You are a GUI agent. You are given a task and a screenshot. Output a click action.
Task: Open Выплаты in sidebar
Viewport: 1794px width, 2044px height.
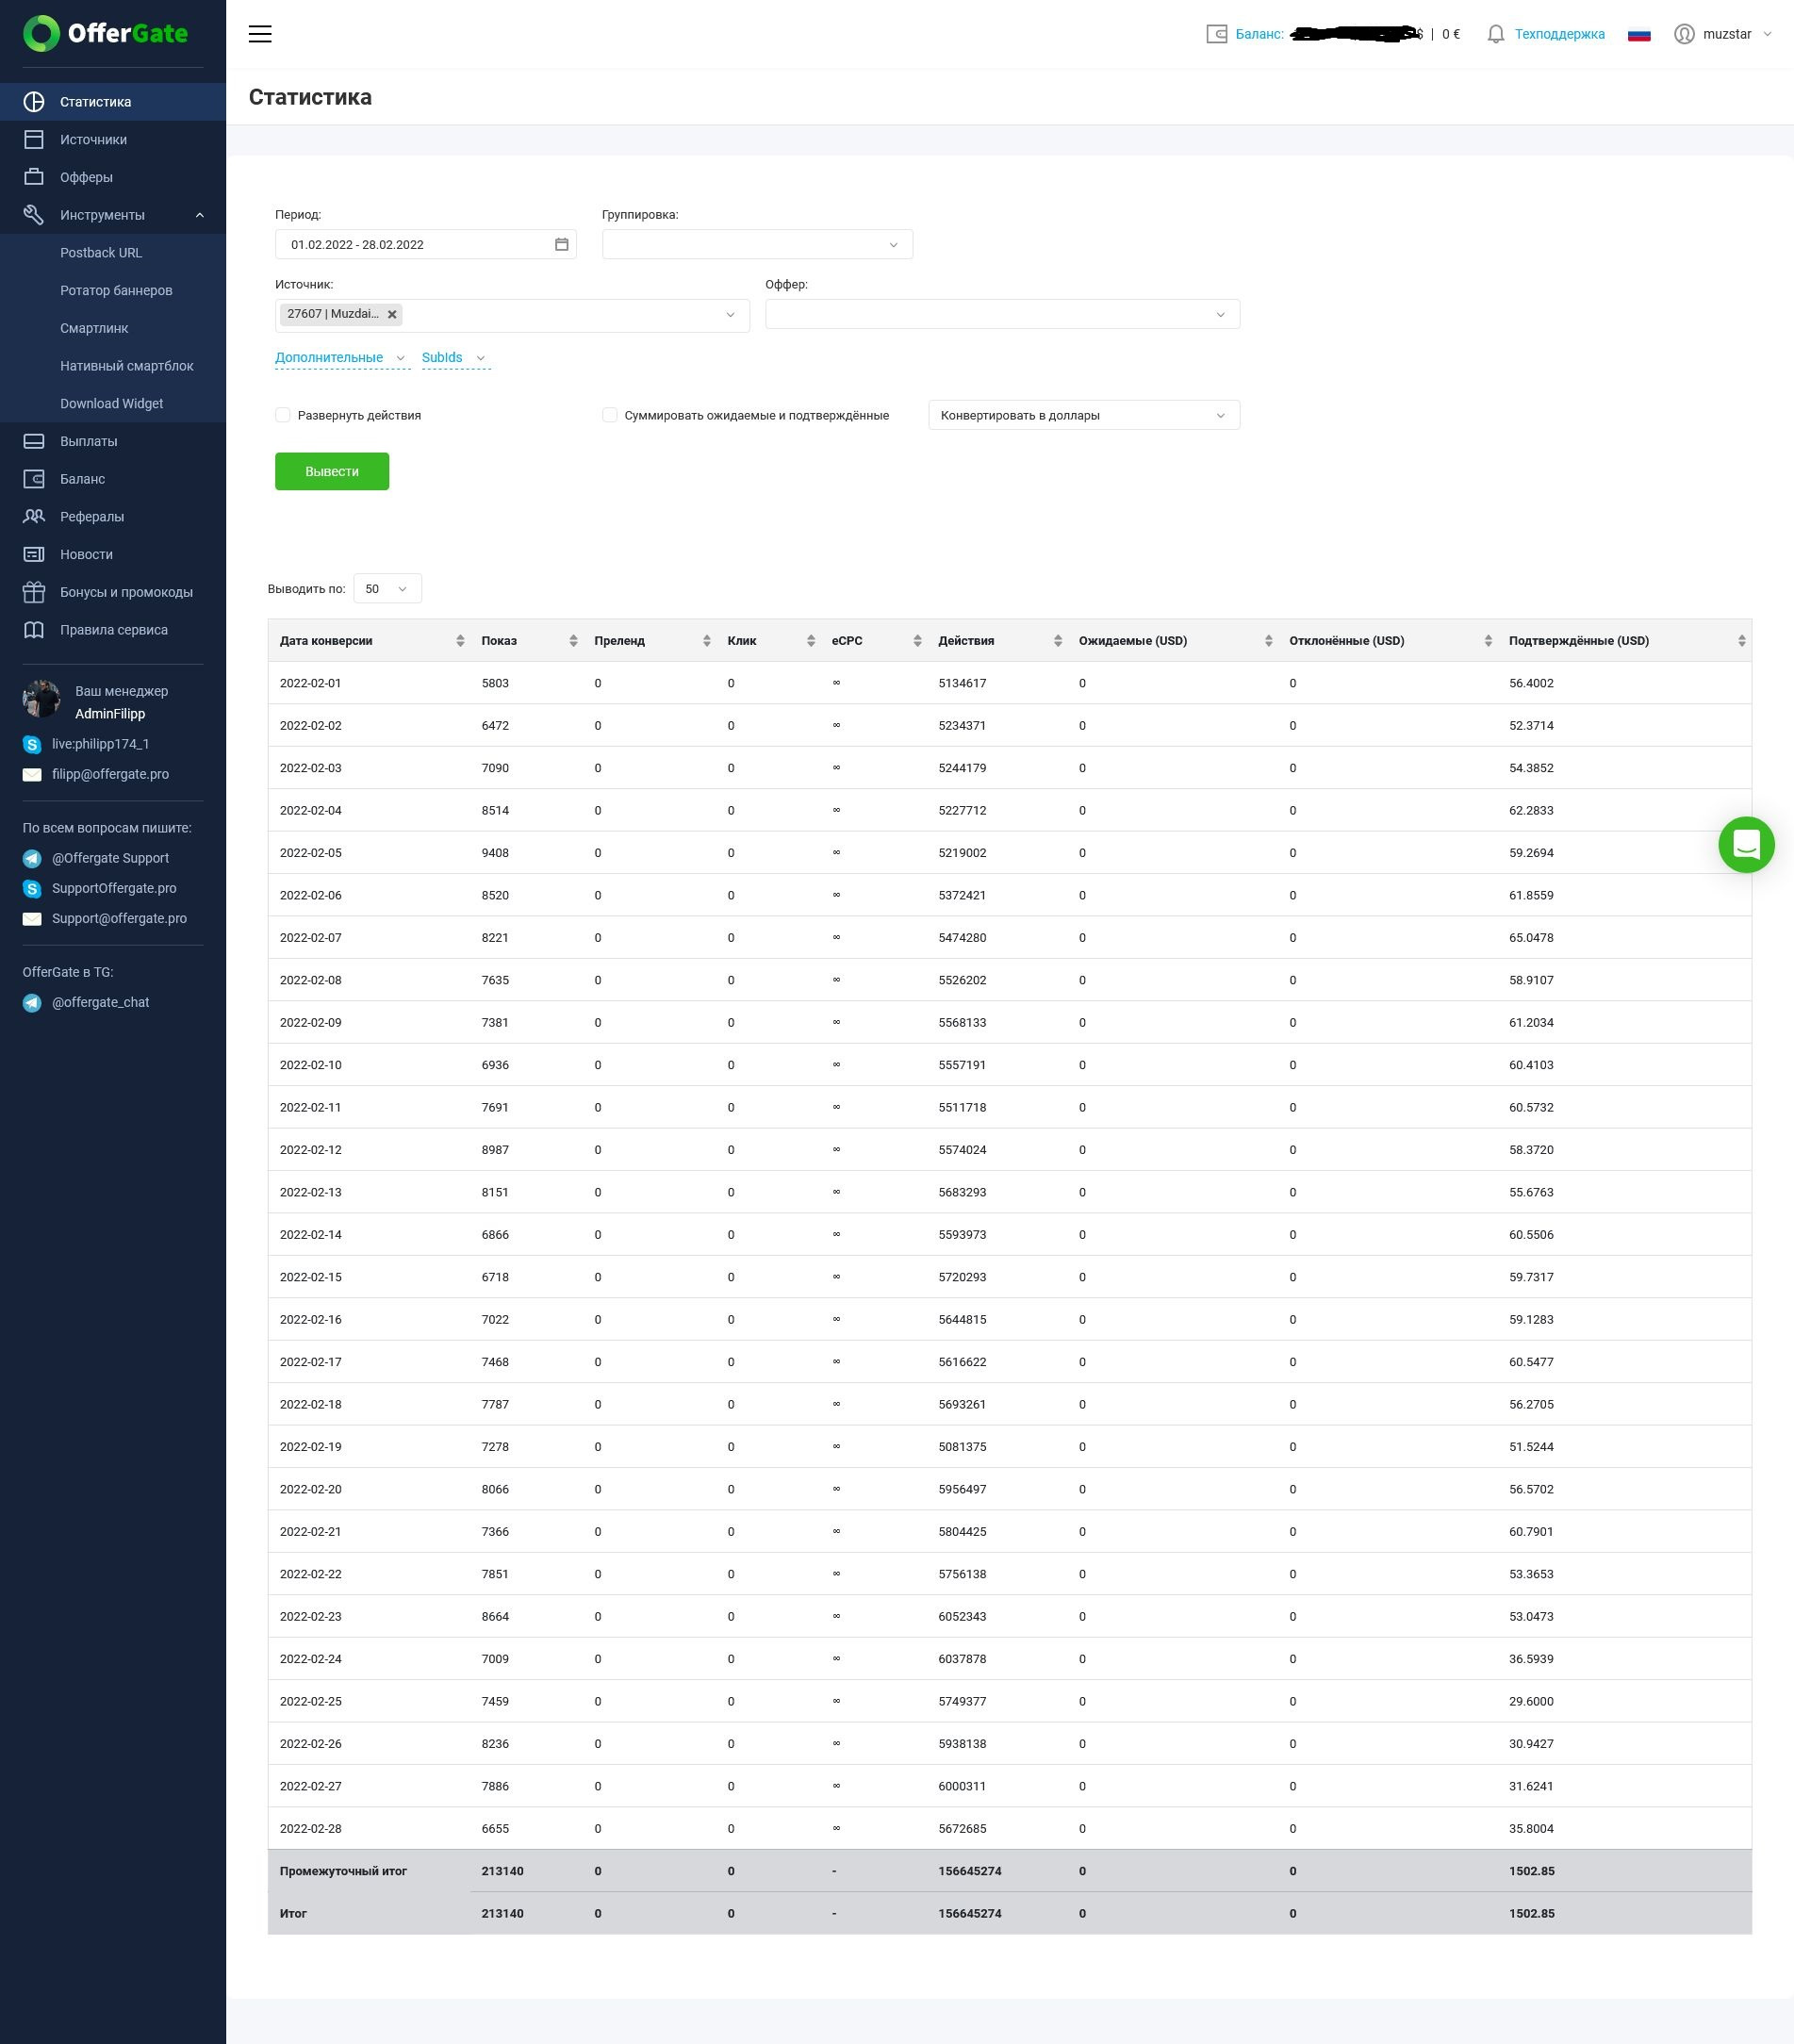[x=113, y=441]
